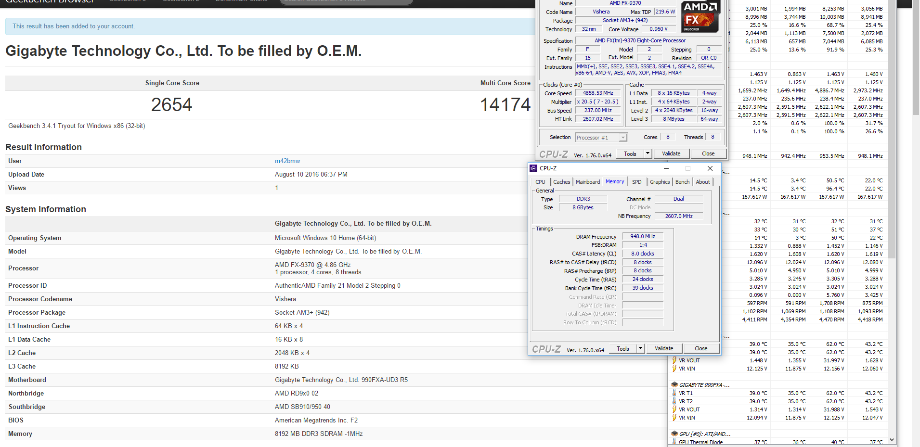Click the chip icon for GIGABYTE 990FXA group

click(x=674, y=385)
